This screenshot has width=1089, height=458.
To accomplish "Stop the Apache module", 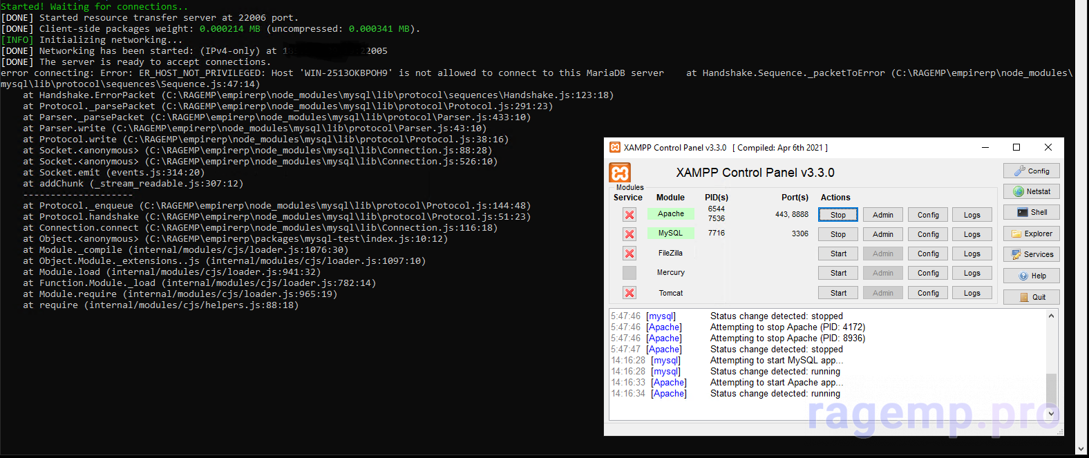I will click(838, 215).
